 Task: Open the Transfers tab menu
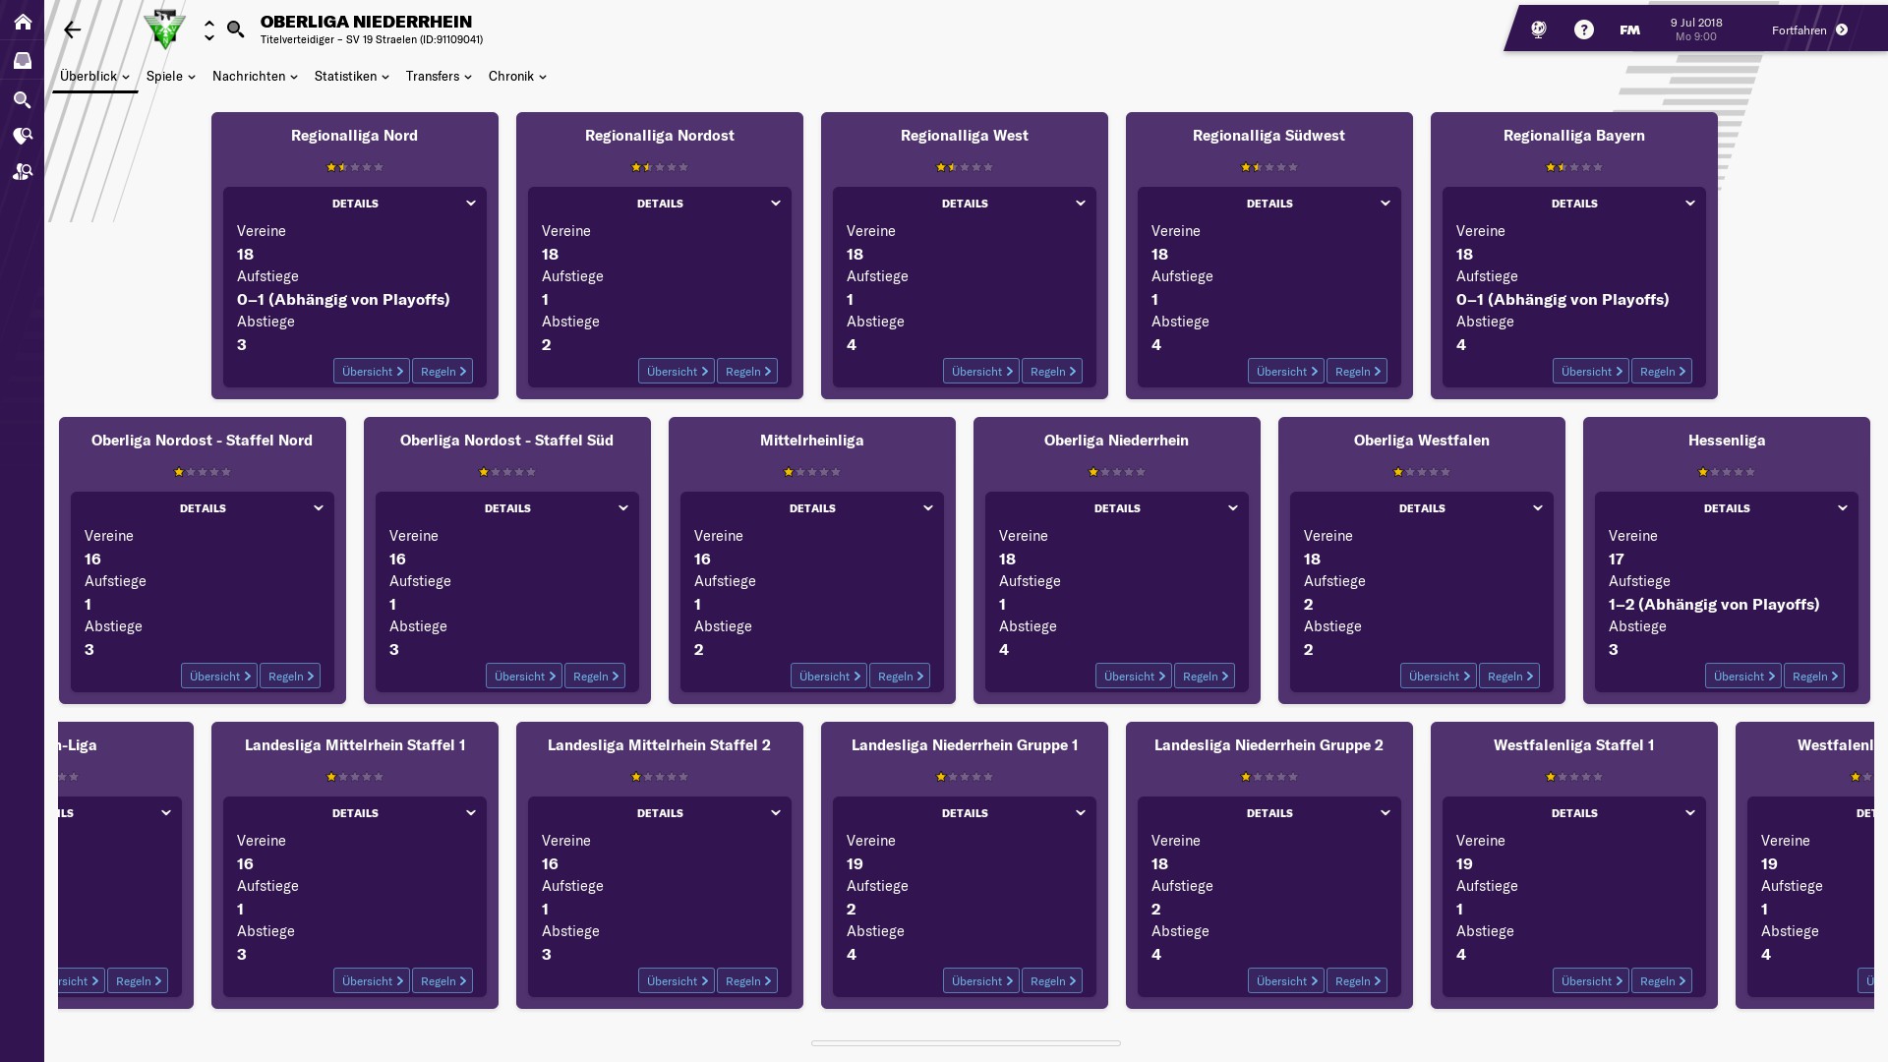(439, 76)
